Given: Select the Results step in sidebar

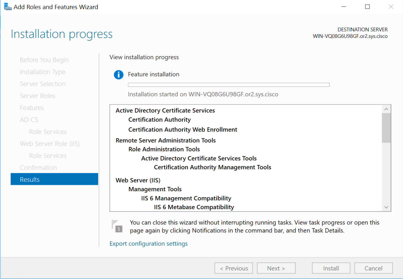Looking at the screenshot, I should [54, 180].
